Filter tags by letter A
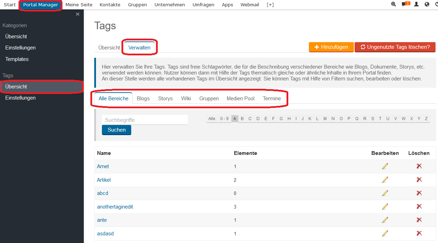This screenshot has height=243, width=438. coord(235,119)
